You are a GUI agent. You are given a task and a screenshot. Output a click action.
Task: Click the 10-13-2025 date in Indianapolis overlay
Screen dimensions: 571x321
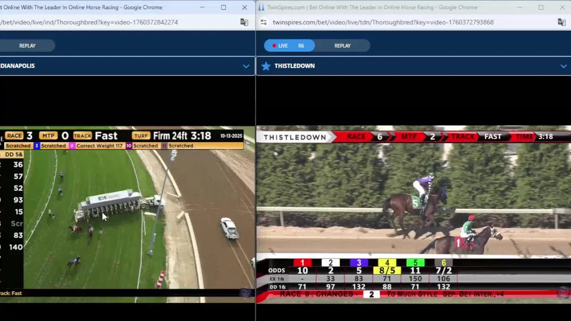coord(231,136)
